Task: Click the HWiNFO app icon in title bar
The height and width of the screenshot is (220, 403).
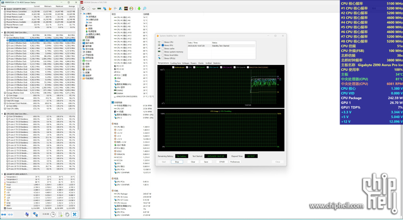Action: click(x=2, y=2)
